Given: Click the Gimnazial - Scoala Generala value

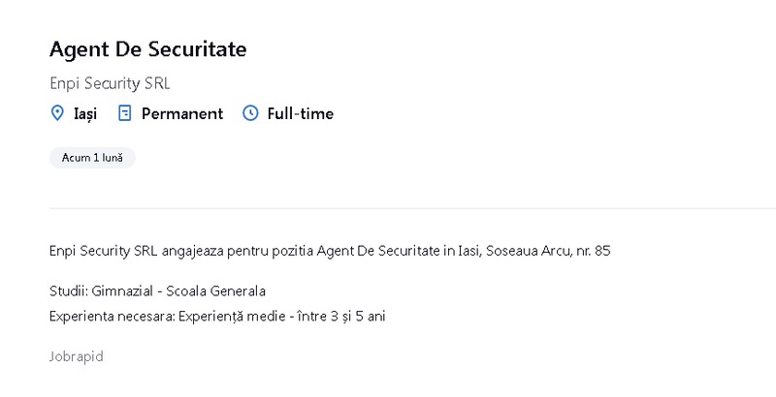Looking at the screenshot, I should coord(177,290).
